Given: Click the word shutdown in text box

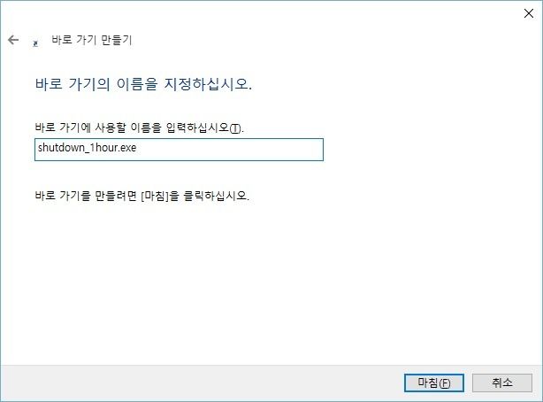Looking at the screenshot, I should pos(61,148).
